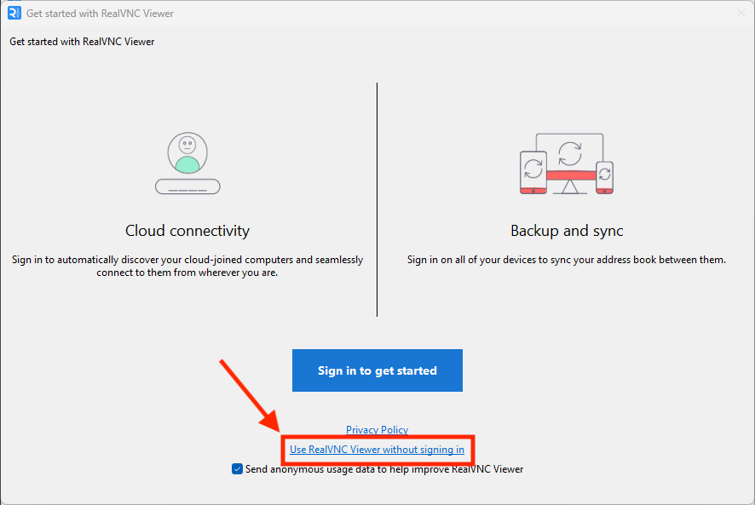Click the 'Get started with RealVNC Viewer' subheading
The height and width of the screenshot is (505, 755).
click(82, 42)
